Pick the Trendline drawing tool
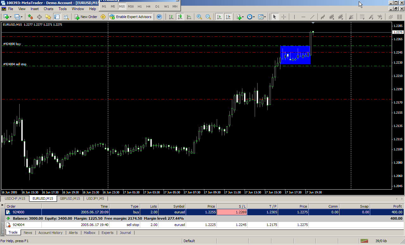 tap(312, 17)
